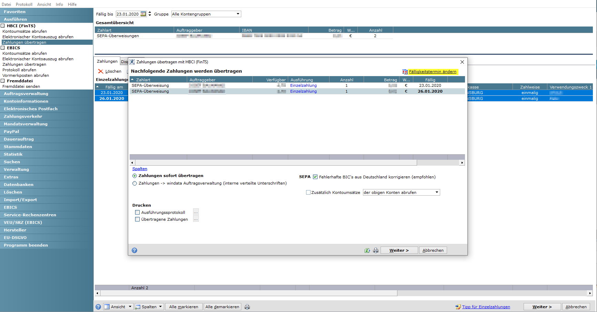This screenshot has height=312, width=597.
Task: Open the Gruppe Alle Kontengruppen dropdown
Action: 238,14
